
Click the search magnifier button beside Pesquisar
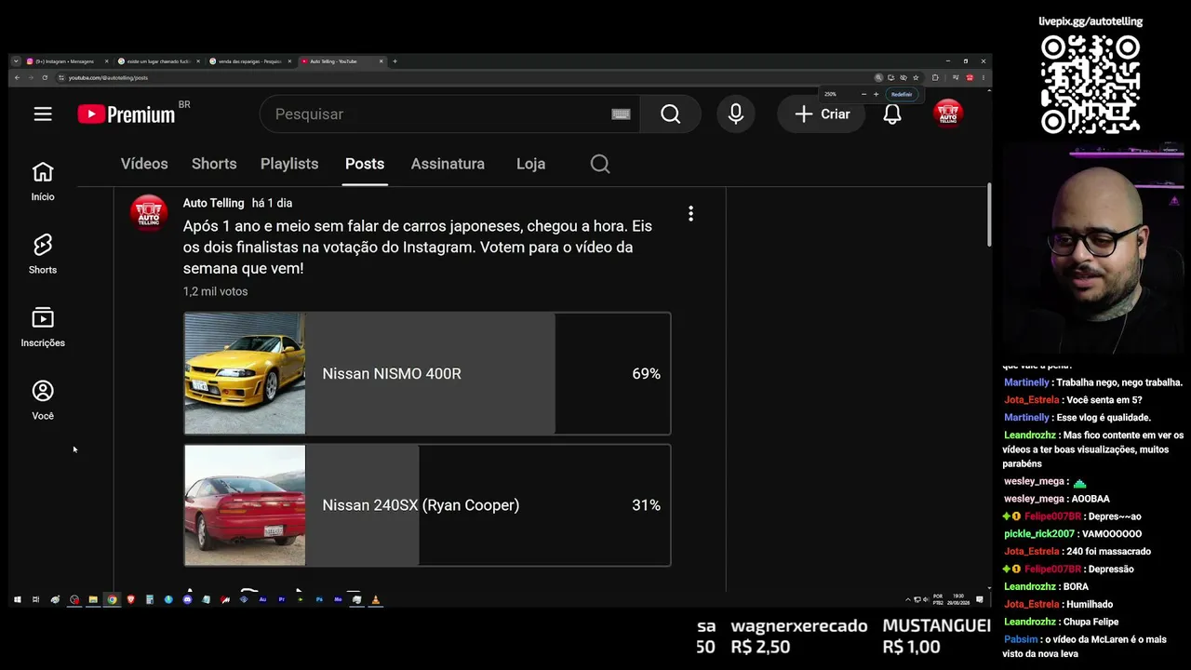670,114
